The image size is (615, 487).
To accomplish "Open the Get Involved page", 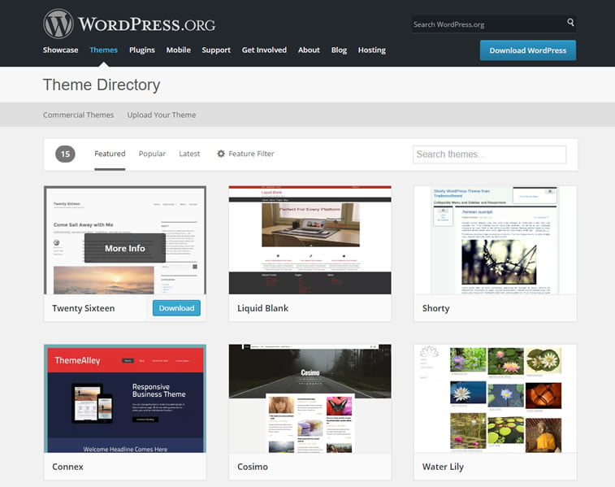I will click(264, 50).
